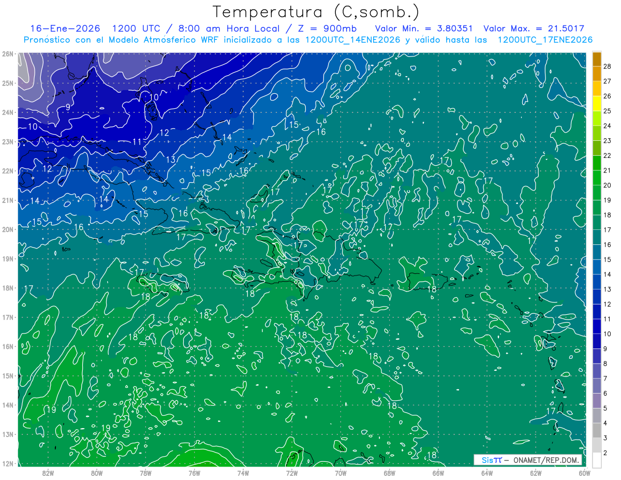Image resolution: width=621 pixels, height=480 pixels.
Task: Click the legend value '16' on color bar
Action: tap(608, 244)
